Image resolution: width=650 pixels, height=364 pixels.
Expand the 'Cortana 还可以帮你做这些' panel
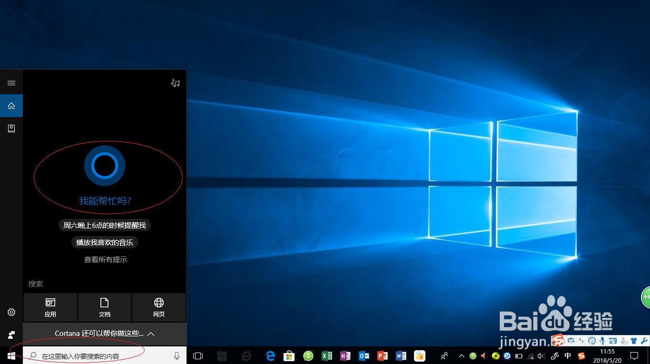click(x=105, y=334)
